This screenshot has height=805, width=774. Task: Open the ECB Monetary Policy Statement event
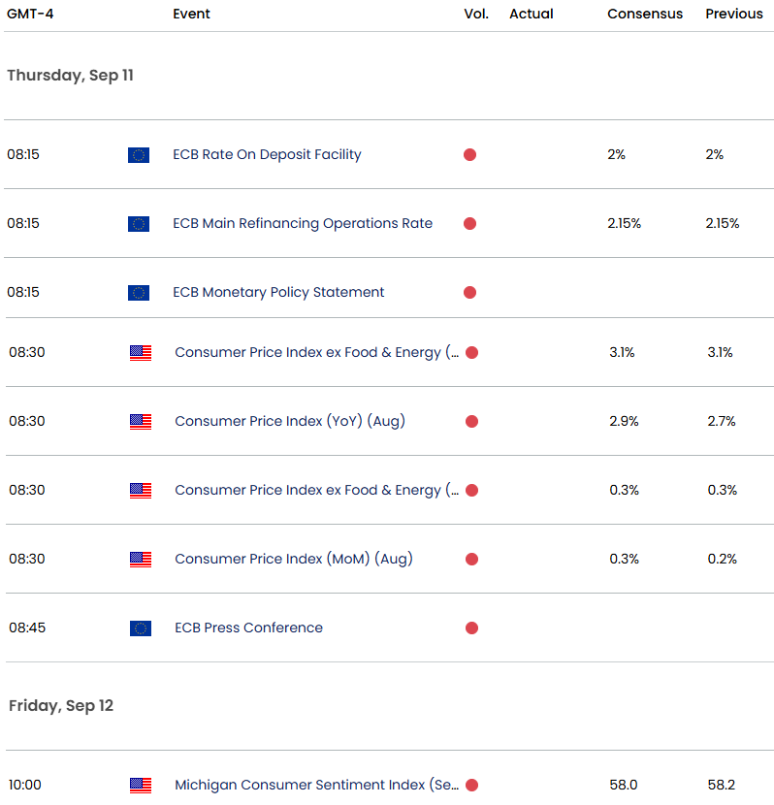click(x=278, y=292)
